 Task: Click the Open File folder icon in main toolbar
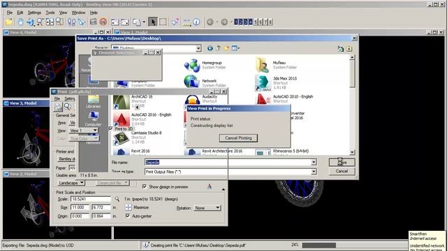coord(9,22)
